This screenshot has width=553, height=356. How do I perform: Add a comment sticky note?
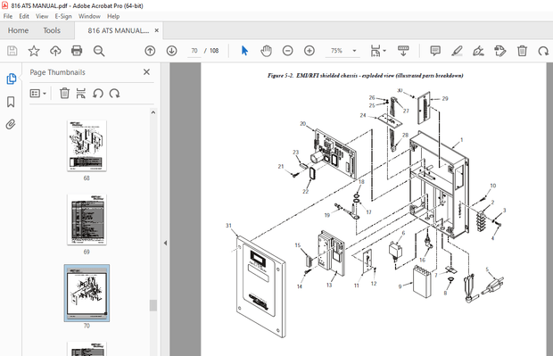435,51
